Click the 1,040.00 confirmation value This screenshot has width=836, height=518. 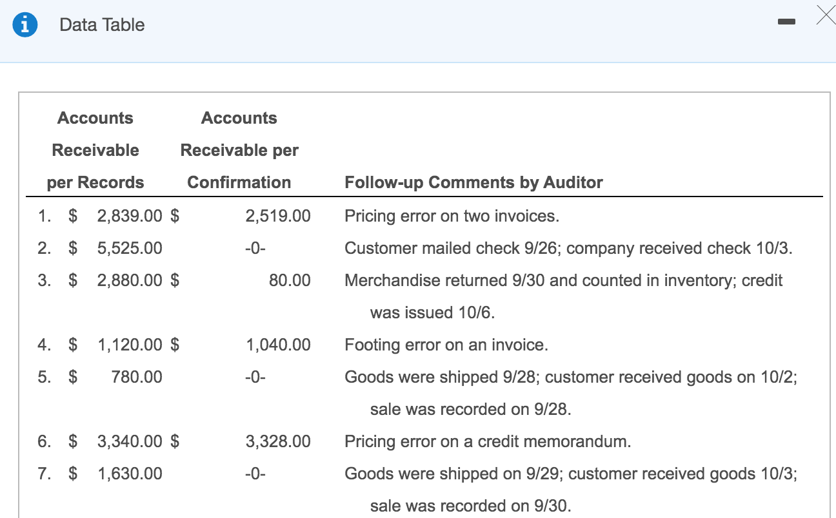tap(279, 345)
